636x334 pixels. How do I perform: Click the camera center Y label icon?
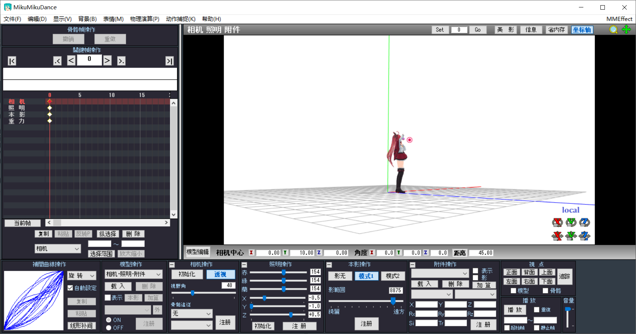point(285,253)
